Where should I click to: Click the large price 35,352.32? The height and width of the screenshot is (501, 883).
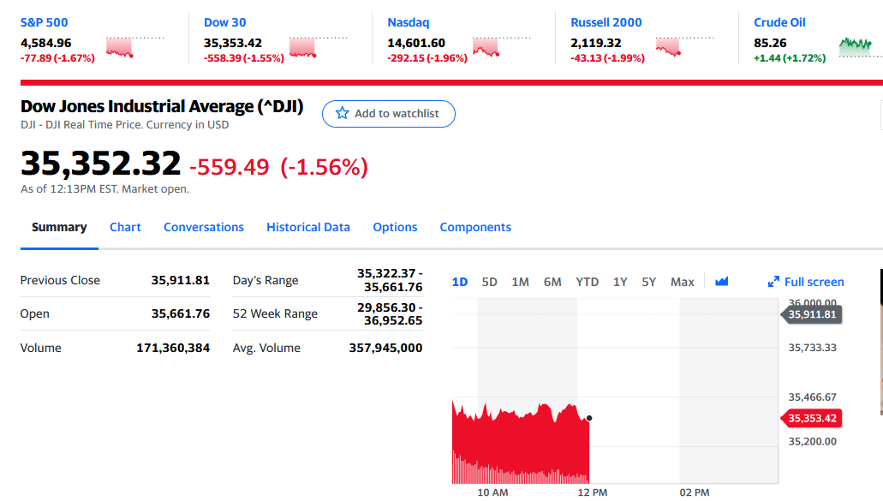coord(101,164)
